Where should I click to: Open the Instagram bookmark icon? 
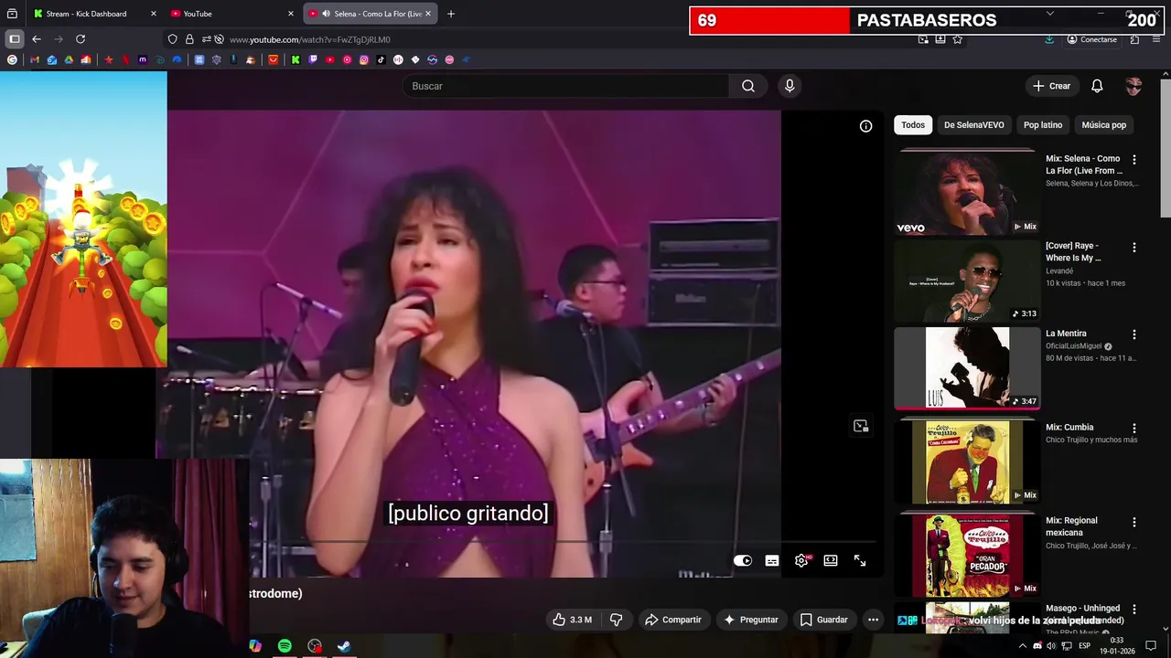(364, 59)
